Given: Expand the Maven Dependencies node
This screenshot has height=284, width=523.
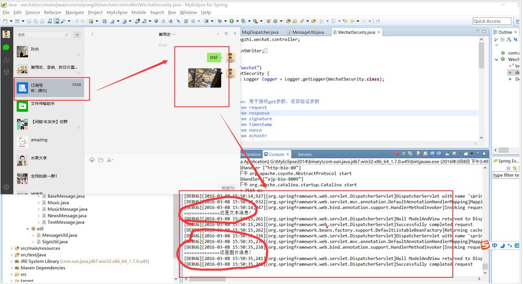Looking at the screenshot, I should pyautogui.click(x=11, y=268).
